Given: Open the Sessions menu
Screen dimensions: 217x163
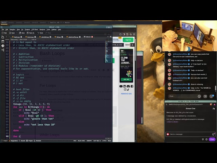Looking at the screenshot, I should point(42,30).
